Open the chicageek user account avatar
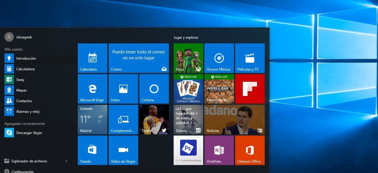378x173 pixels. click(9, 37)
